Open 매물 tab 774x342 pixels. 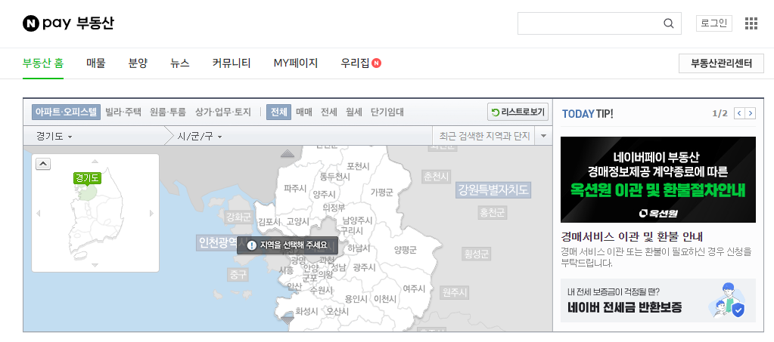(x=96, y=63)
